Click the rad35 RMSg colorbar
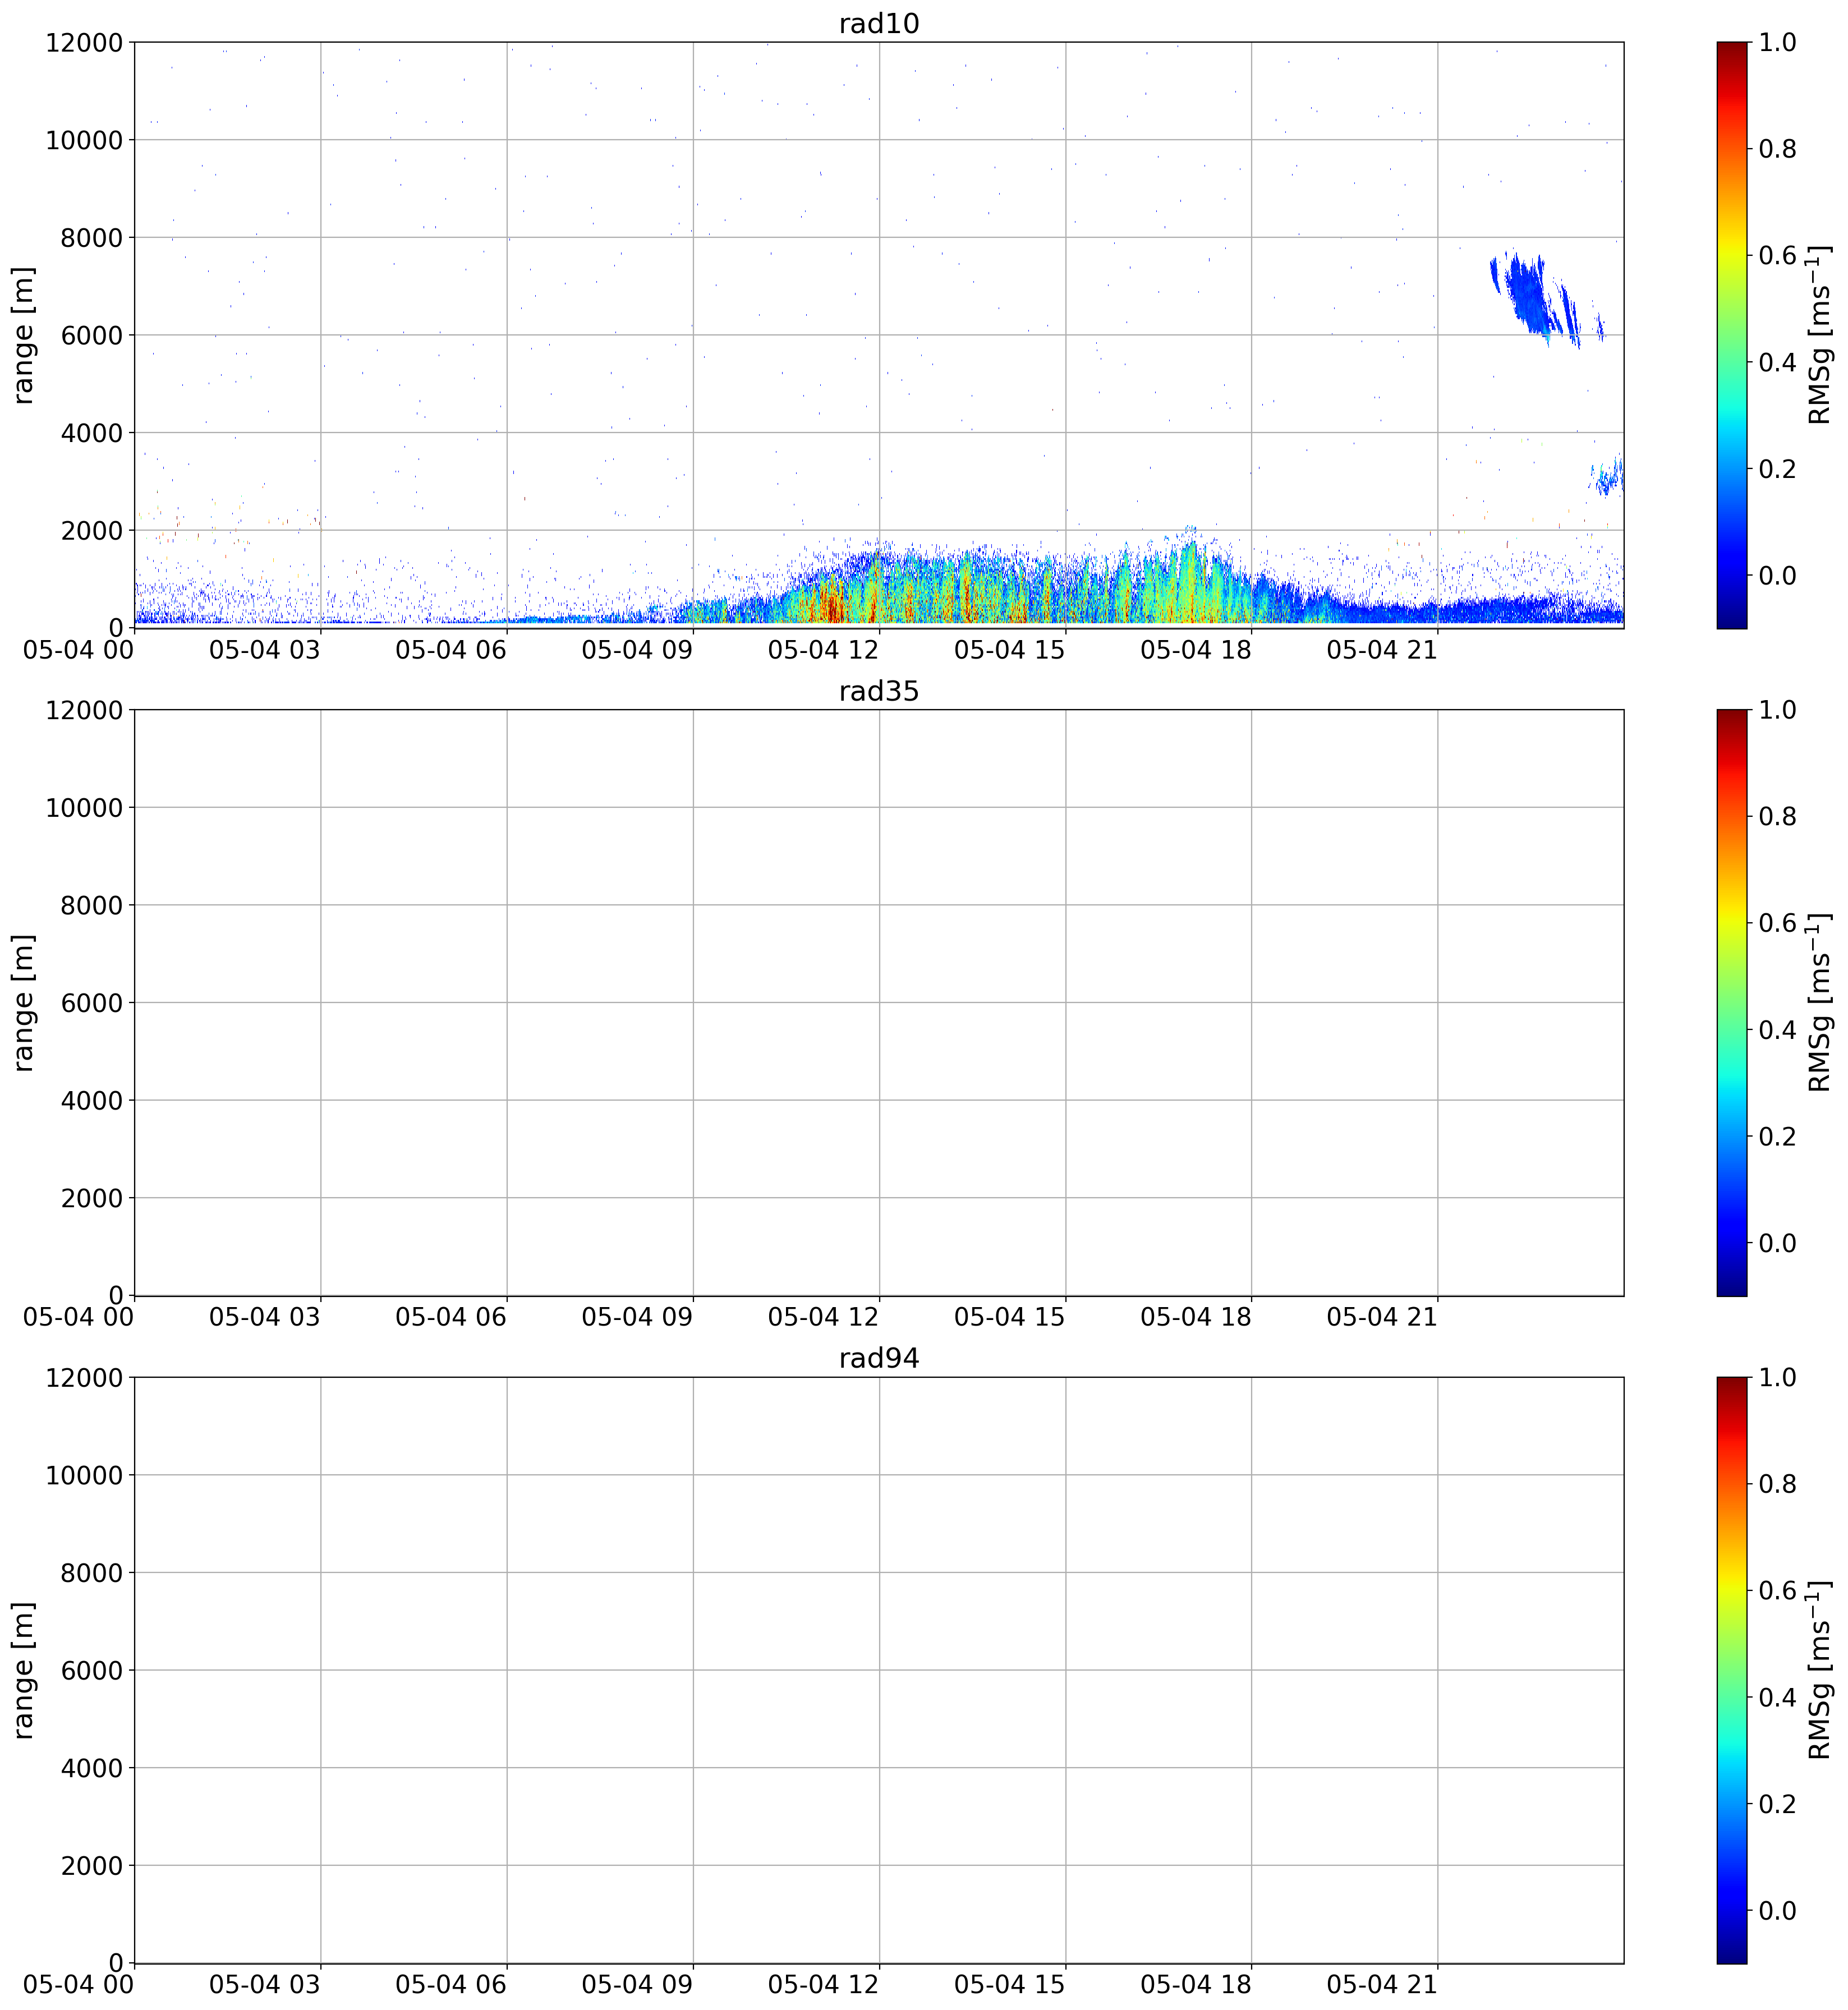The width and height of the screenshot is (1848, 2010). (x=1731, y=1002)
